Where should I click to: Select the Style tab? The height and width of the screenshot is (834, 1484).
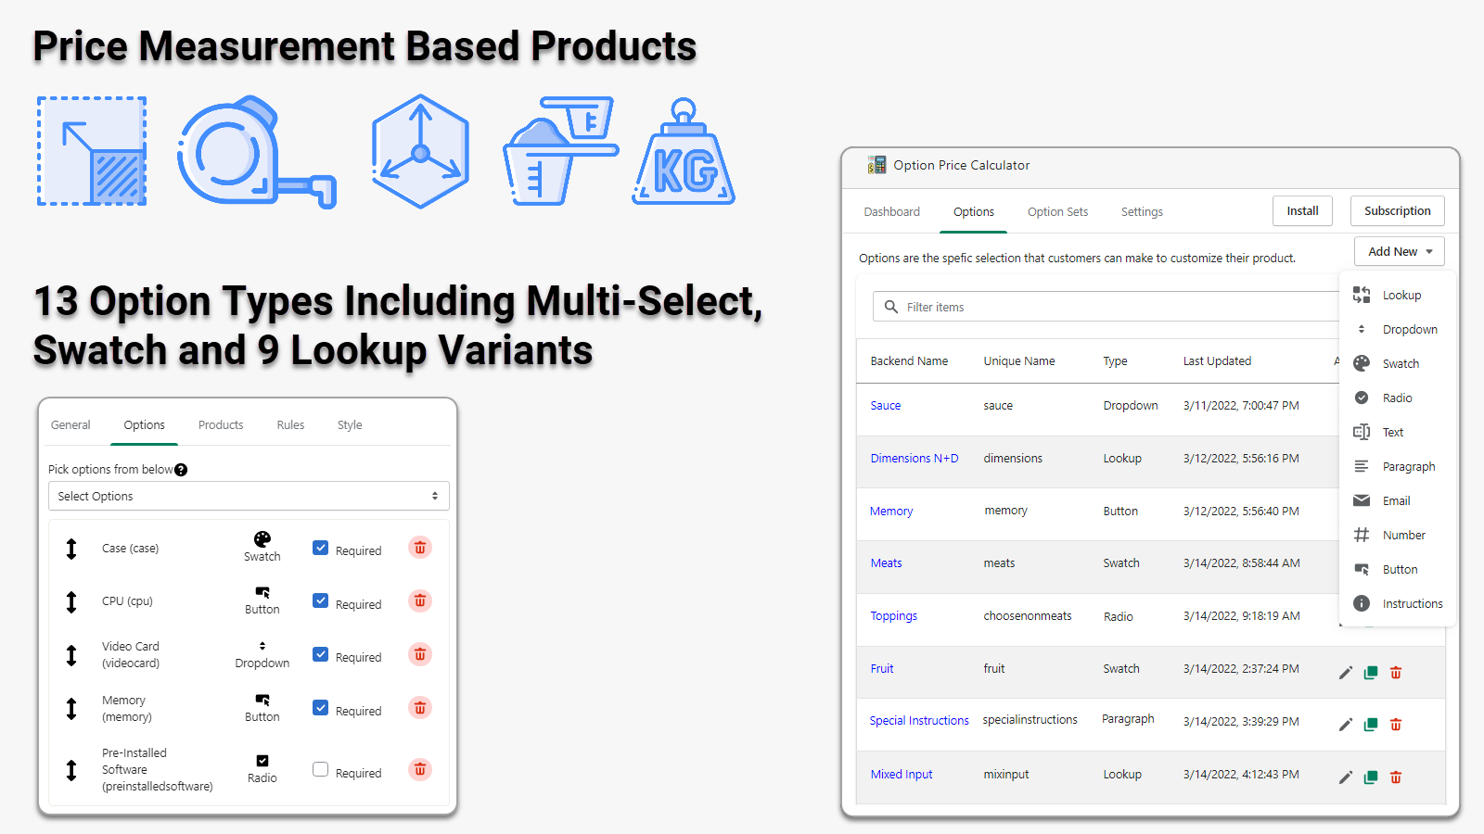[350, 425]
